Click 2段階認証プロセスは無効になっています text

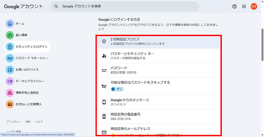click(x=138, y=44)
